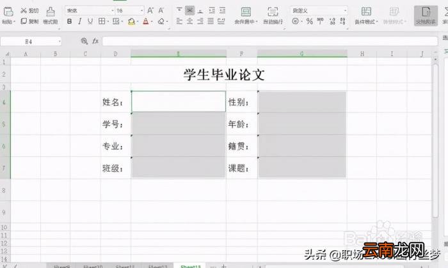Decrease font size with smaller A
The width and height of the screenshot is (448, 268).
pos(161,11)
